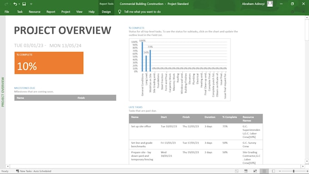
Task: Click the % Complete column header in Late Tasks
Action: coord(230,117)
